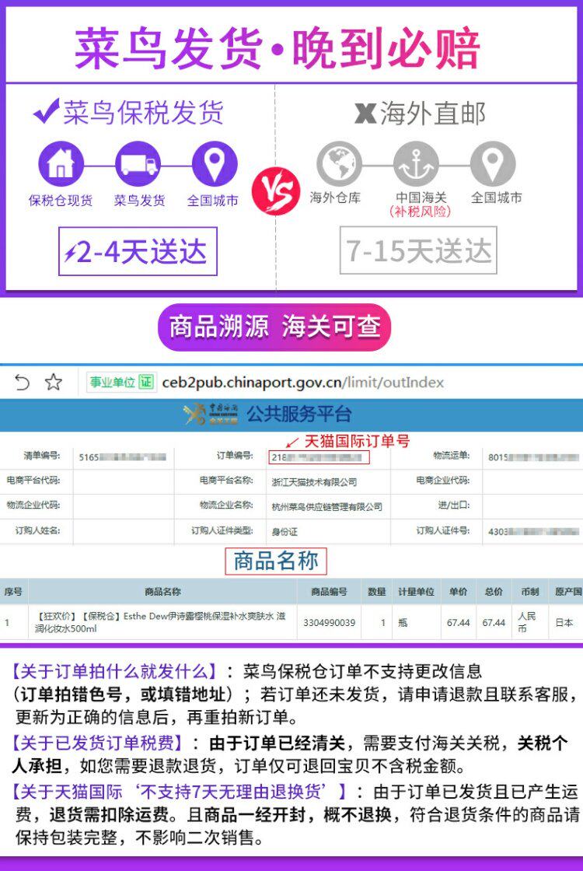Image resolution: width=583 pixels, height=871 pixels.
Task: Click the 7-15天送达 box
Action: tap(418, 250)
